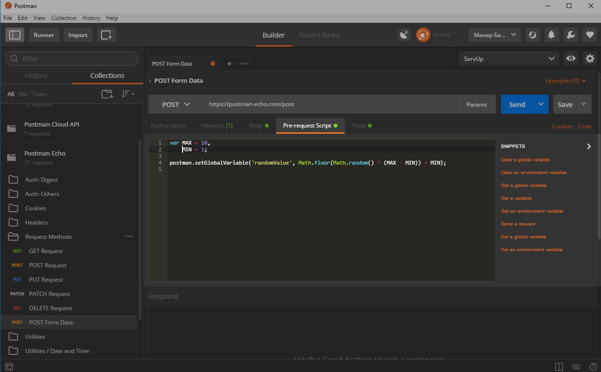Click the Filter search field
601x372 pixels.
(x=76, y=59)
